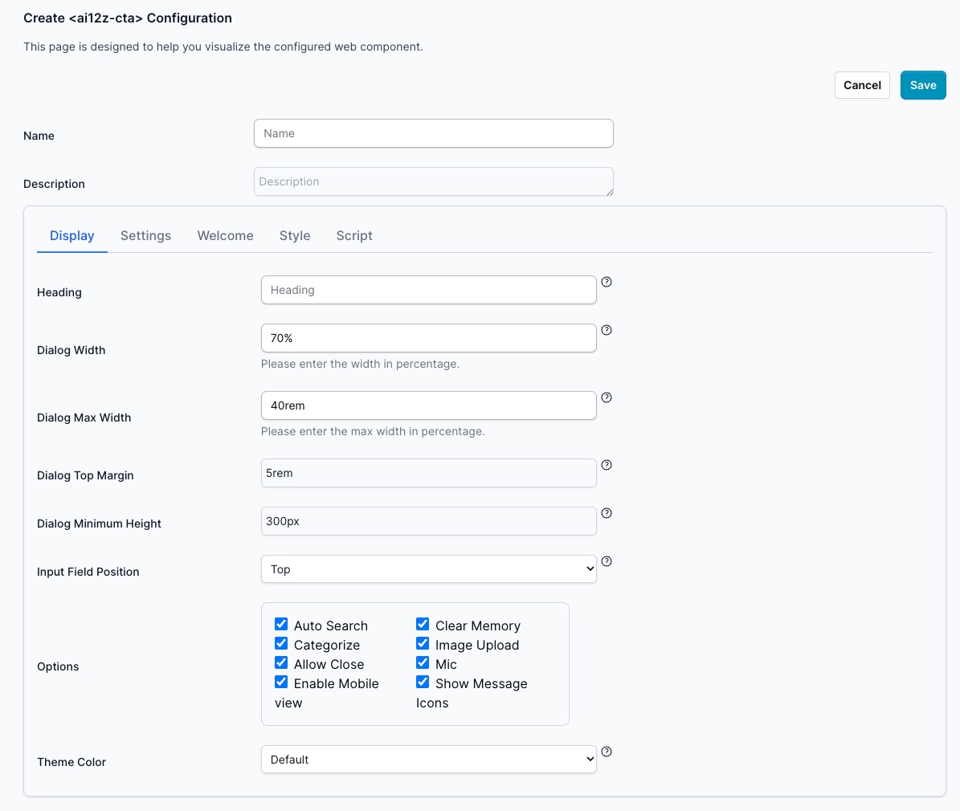Go to the Script tab
Screen dimensions: 960x811
[x=354, y=235]
